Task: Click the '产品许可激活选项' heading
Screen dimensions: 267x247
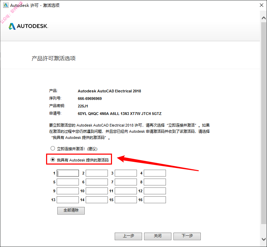Action: click(x=54, y=58)
